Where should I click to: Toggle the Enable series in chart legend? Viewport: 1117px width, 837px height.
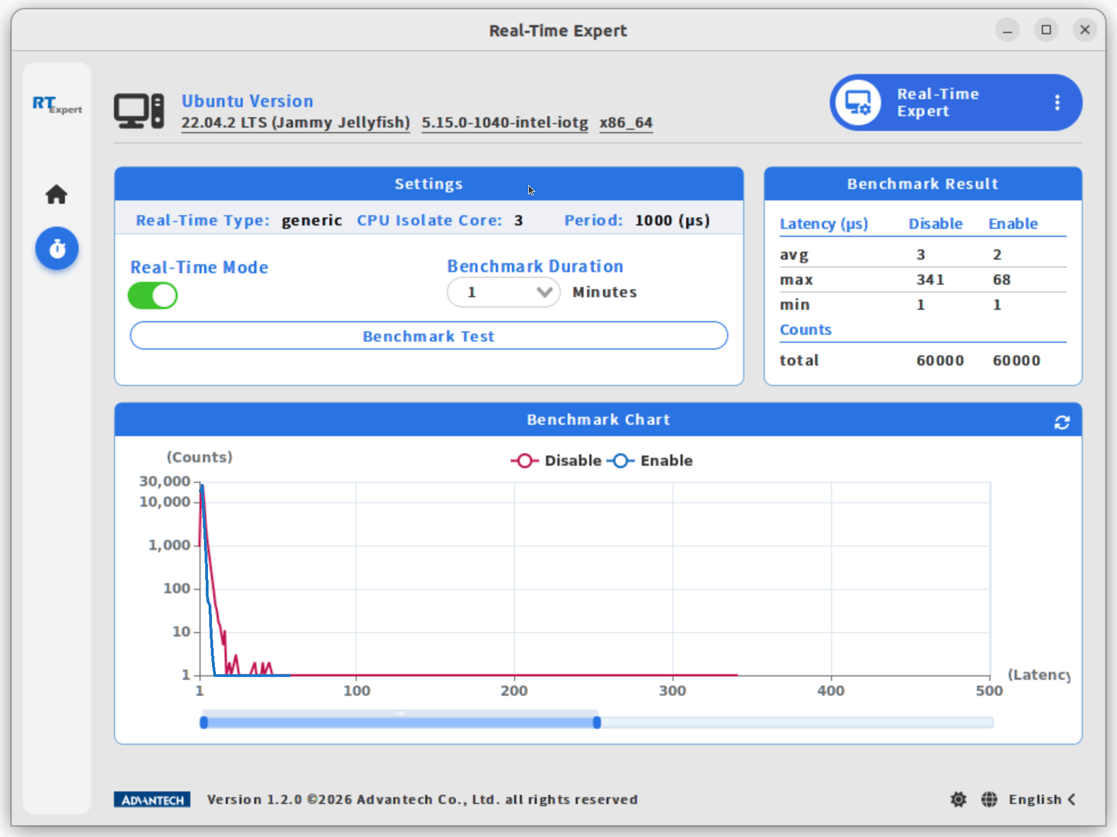[x=650, y=461]
